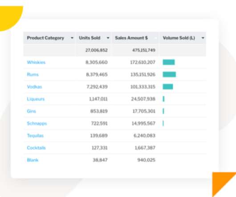The height and width of the screenshot is (197, 236).
Task: Open the Liqueurs category link
Action: (36, 99)
